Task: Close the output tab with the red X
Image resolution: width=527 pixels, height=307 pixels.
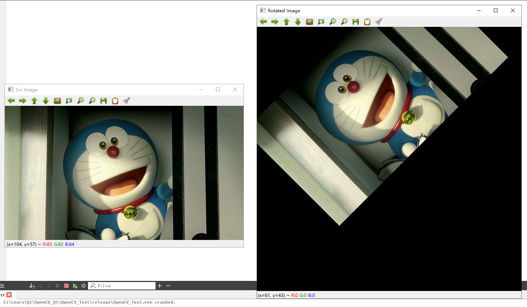Action: pos(9,295)
